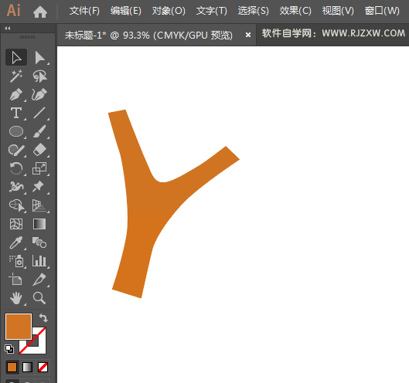Select the Rotate tool
This screenshot has width=409, height=383.
16,168
